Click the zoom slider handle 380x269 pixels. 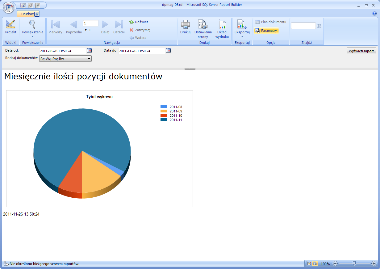[354, 264]
